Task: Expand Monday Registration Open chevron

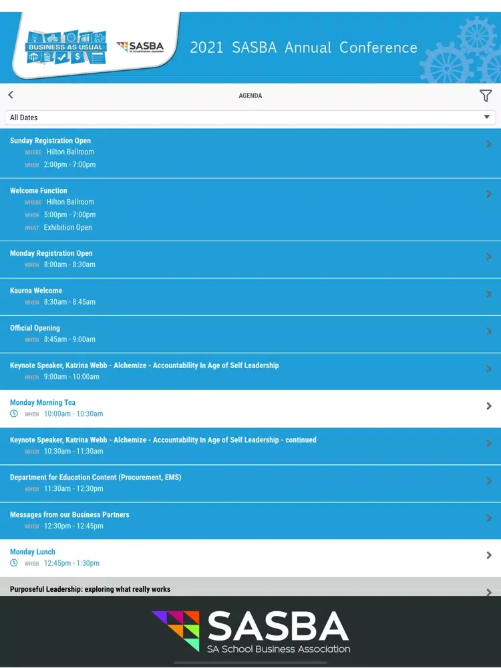Action: (489, 257)
